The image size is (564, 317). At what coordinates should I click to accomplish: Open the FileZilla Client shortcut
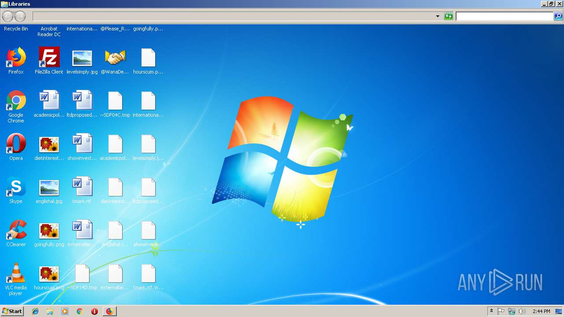pyautogui.click(x=49, y=58)
